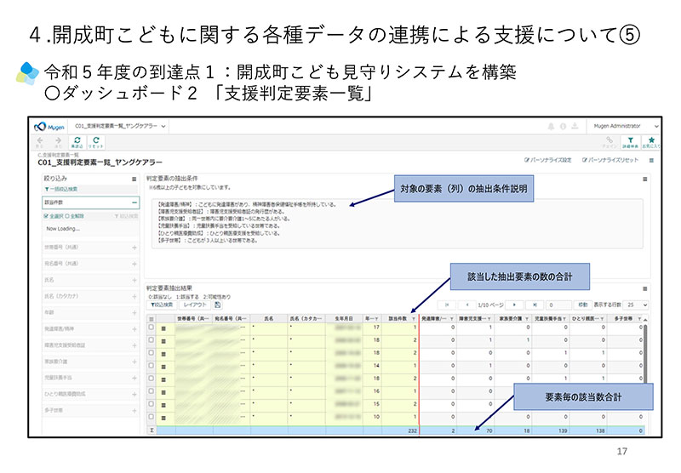This screenshot has width=681, height=473.
Task: Expand the 児童扶養手当 filter
Action: (134, 378)
